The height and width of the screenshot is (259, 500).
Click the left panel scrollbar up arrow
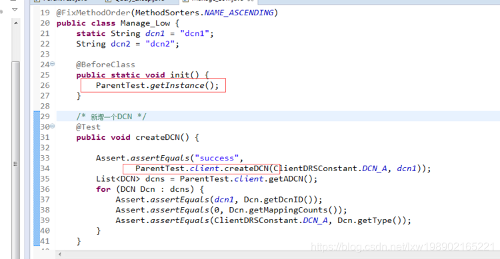tap(16, 23)
